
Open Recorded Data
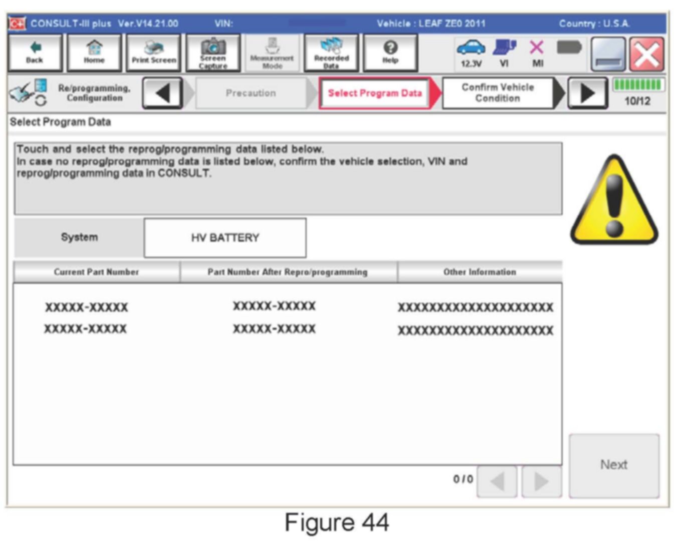tap(331, 53)
